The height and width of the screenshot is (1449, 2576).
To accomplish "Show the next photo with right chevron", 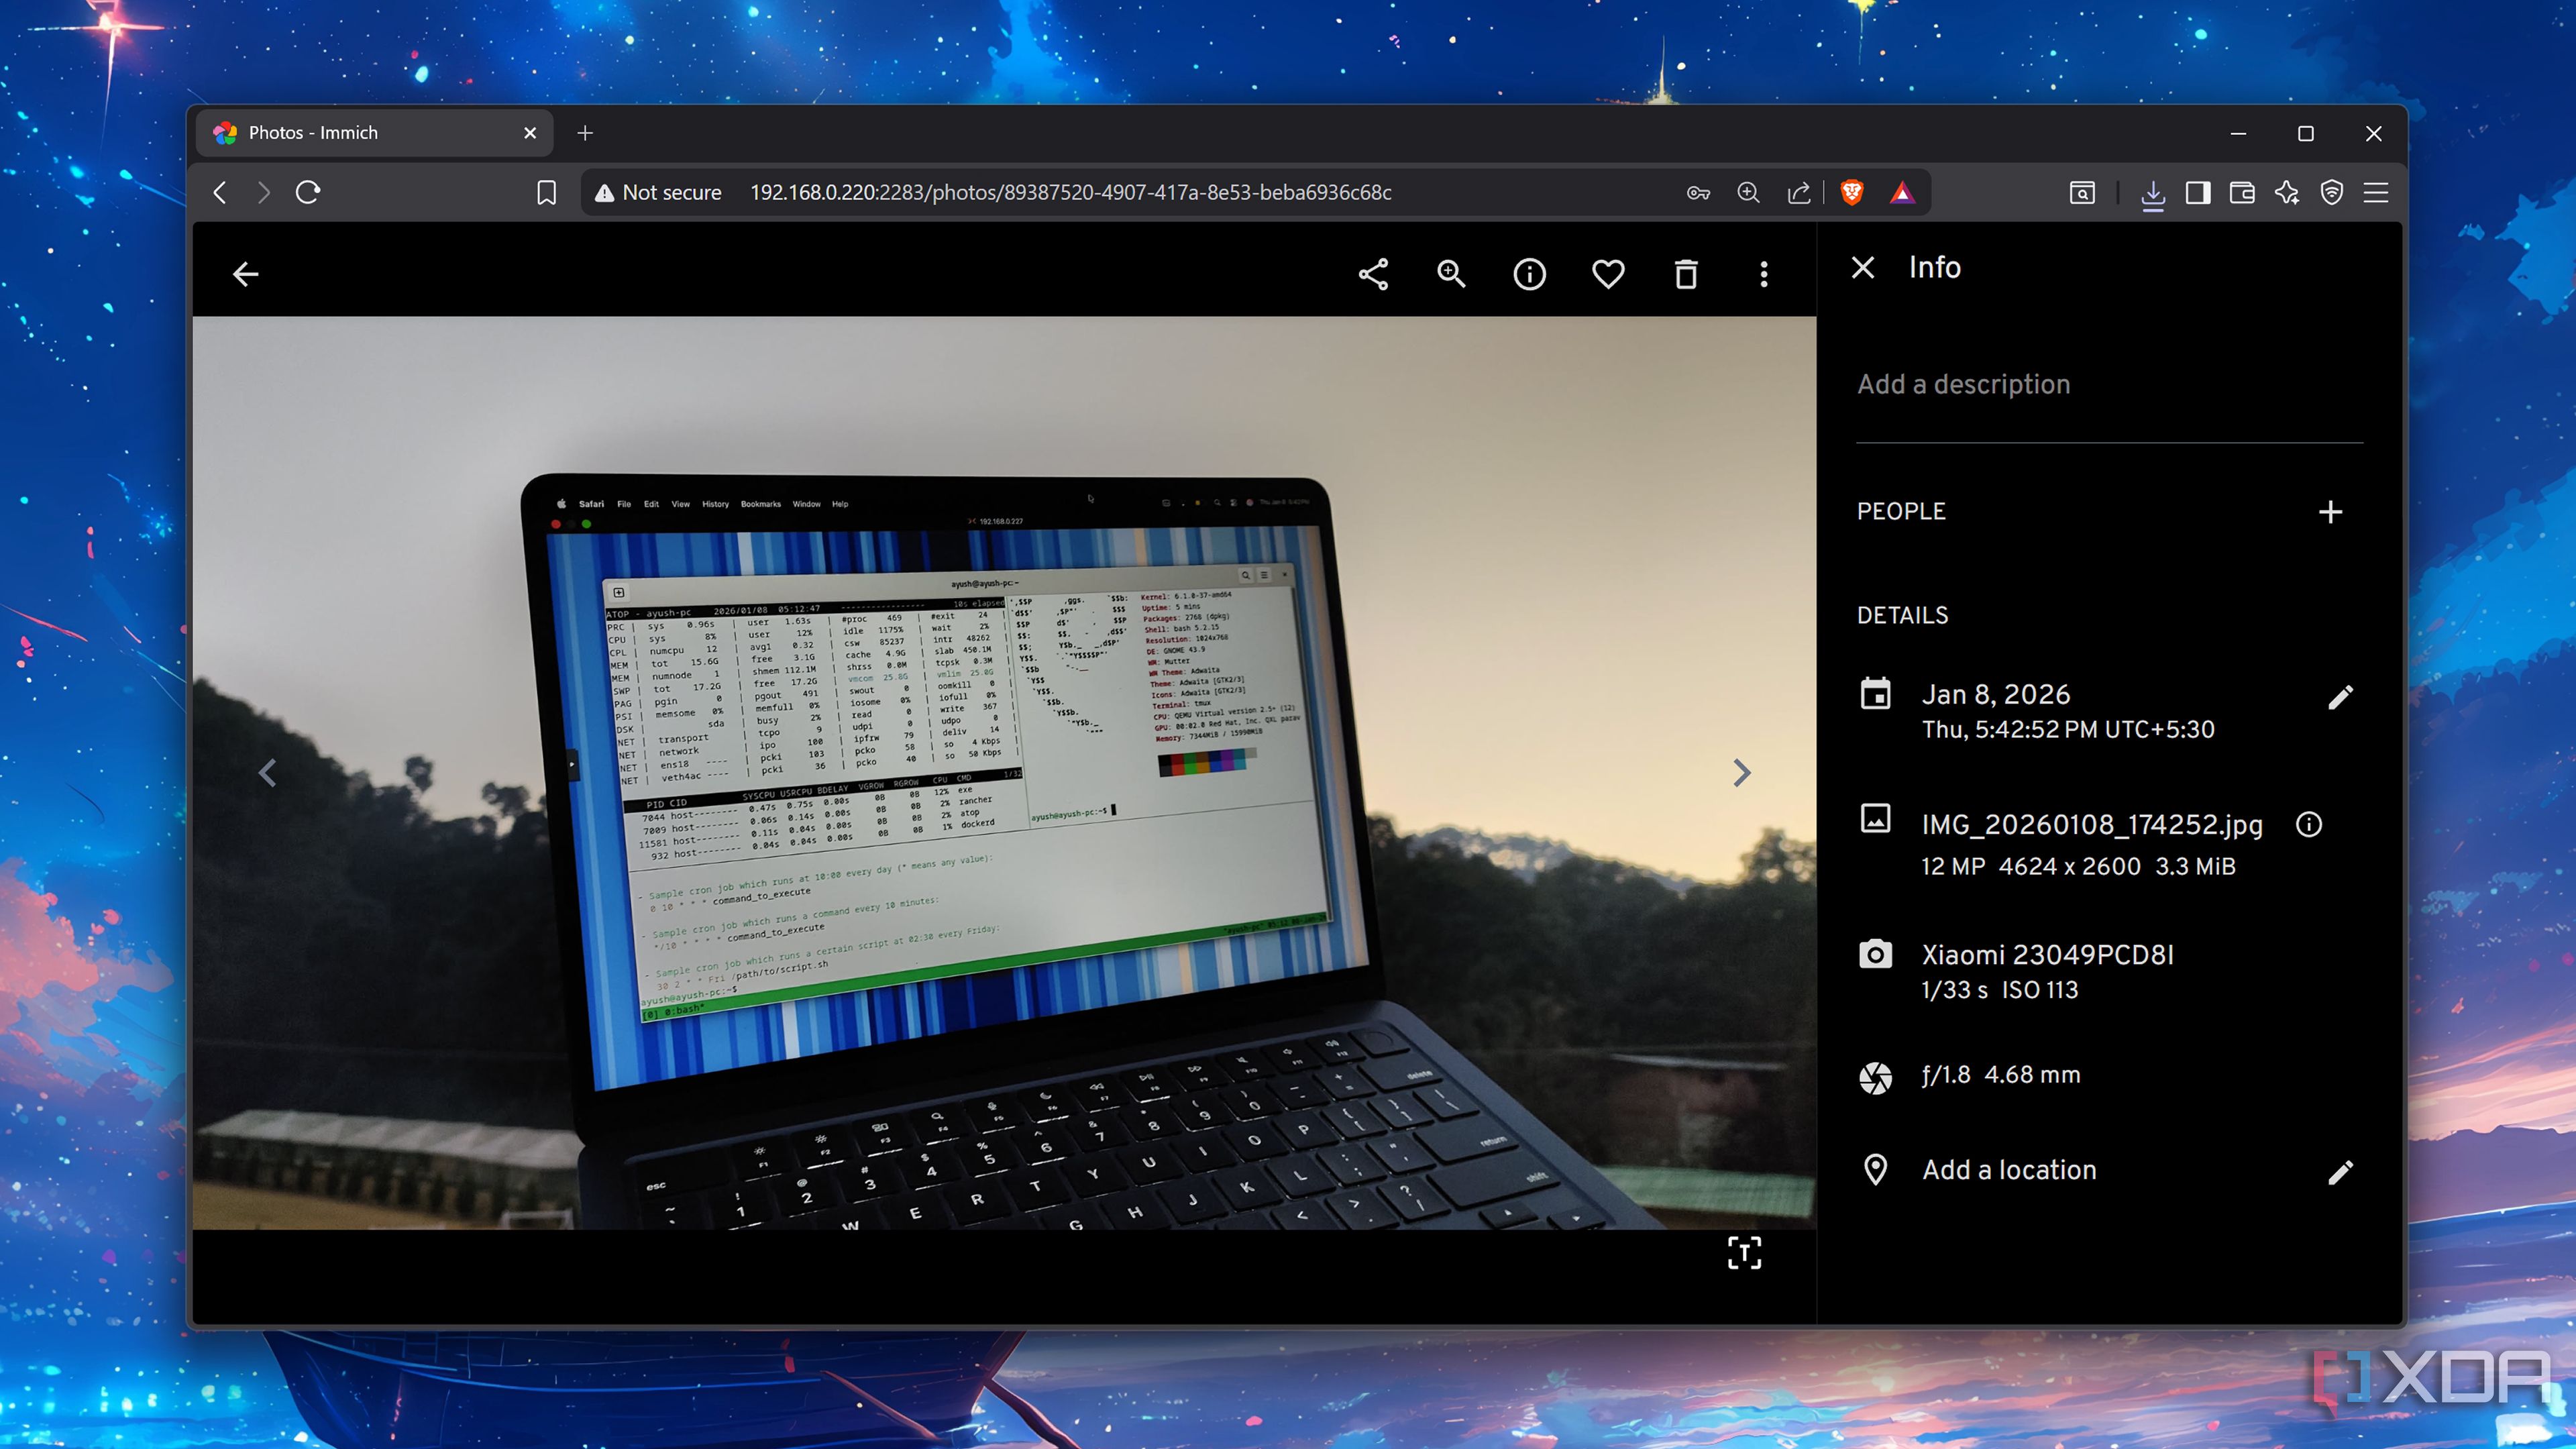I will tap(1741, 773).
